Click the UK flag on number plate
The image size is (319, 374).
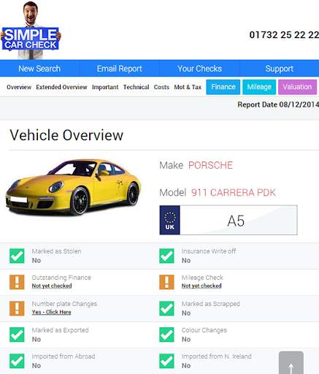click(170, 220)
